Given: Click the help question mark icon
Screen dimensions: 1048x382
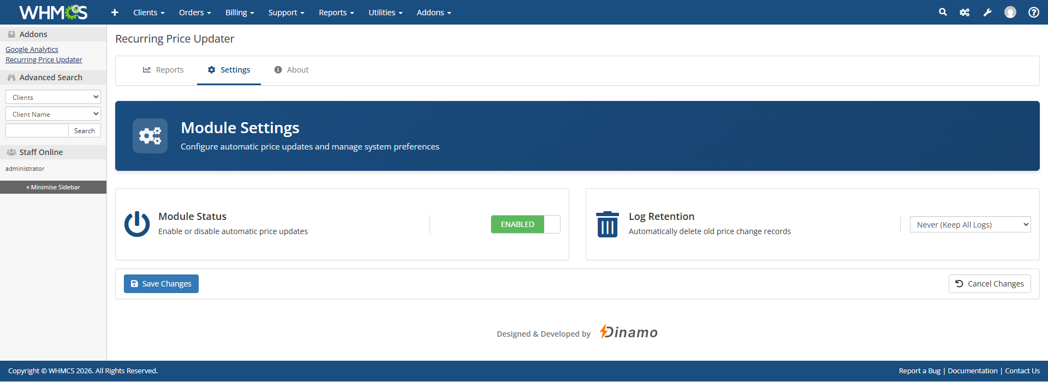Looking at the screenshot, I should [x=1033, y=13].
